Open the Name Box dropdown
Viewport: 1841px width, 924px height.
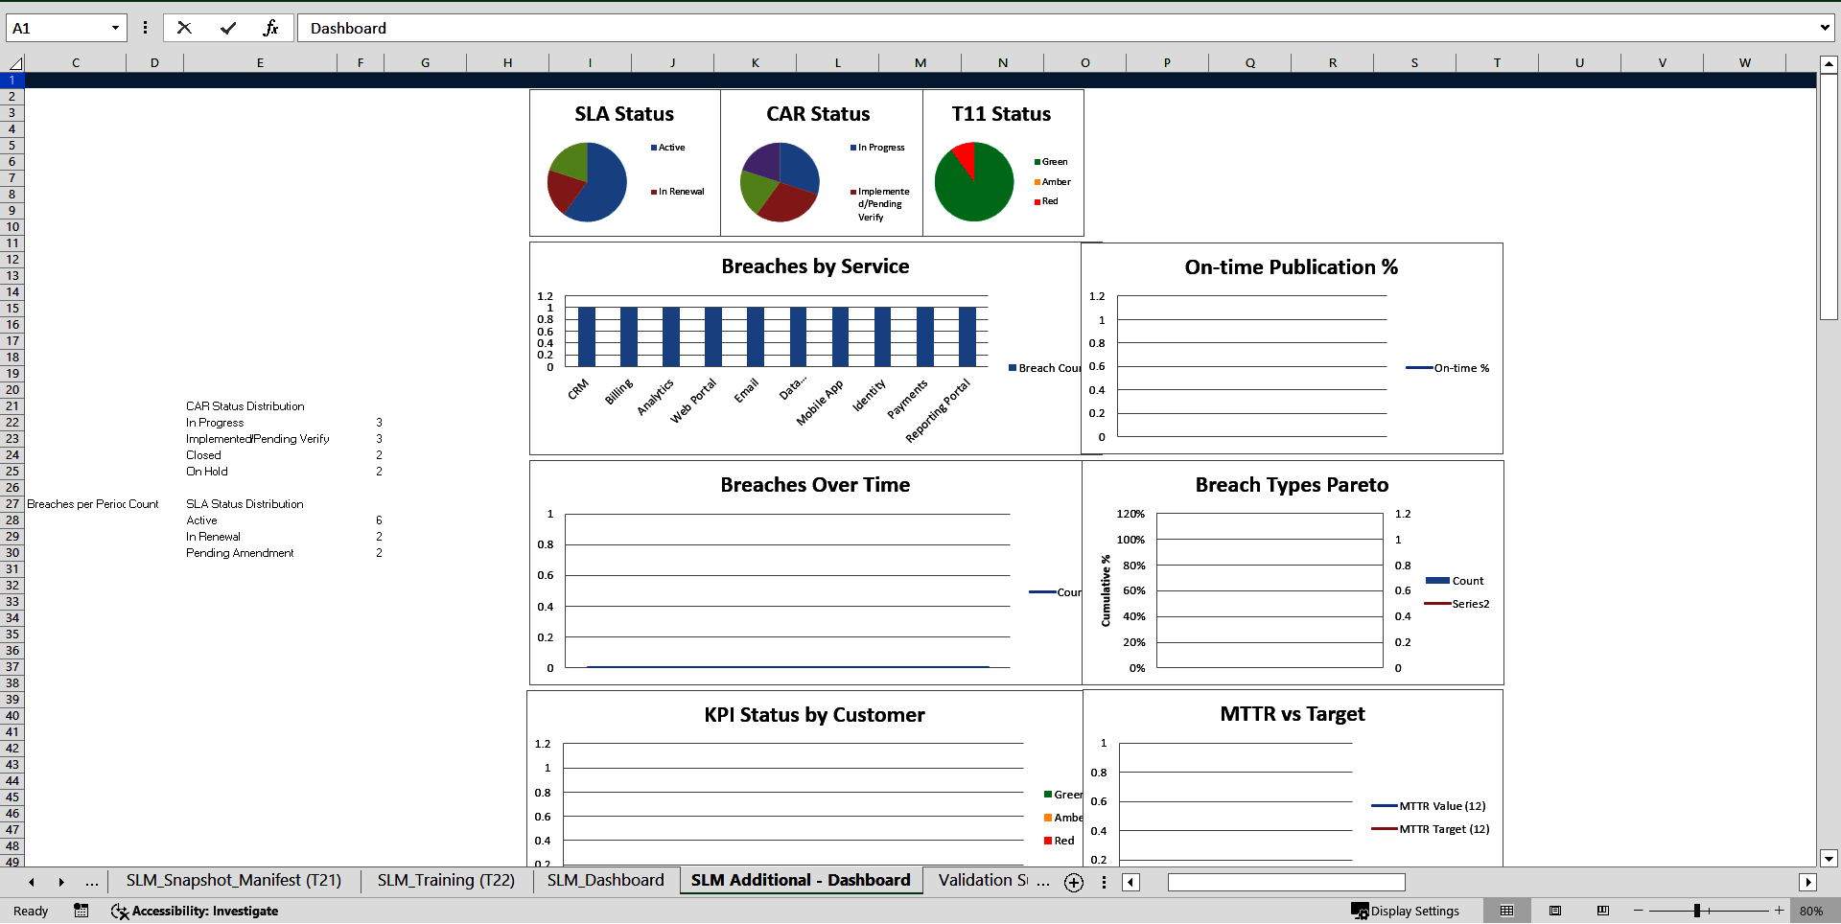tap(115, 28)
